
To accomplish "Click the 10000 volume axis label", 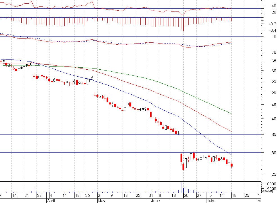I will [x=271, y=184].
